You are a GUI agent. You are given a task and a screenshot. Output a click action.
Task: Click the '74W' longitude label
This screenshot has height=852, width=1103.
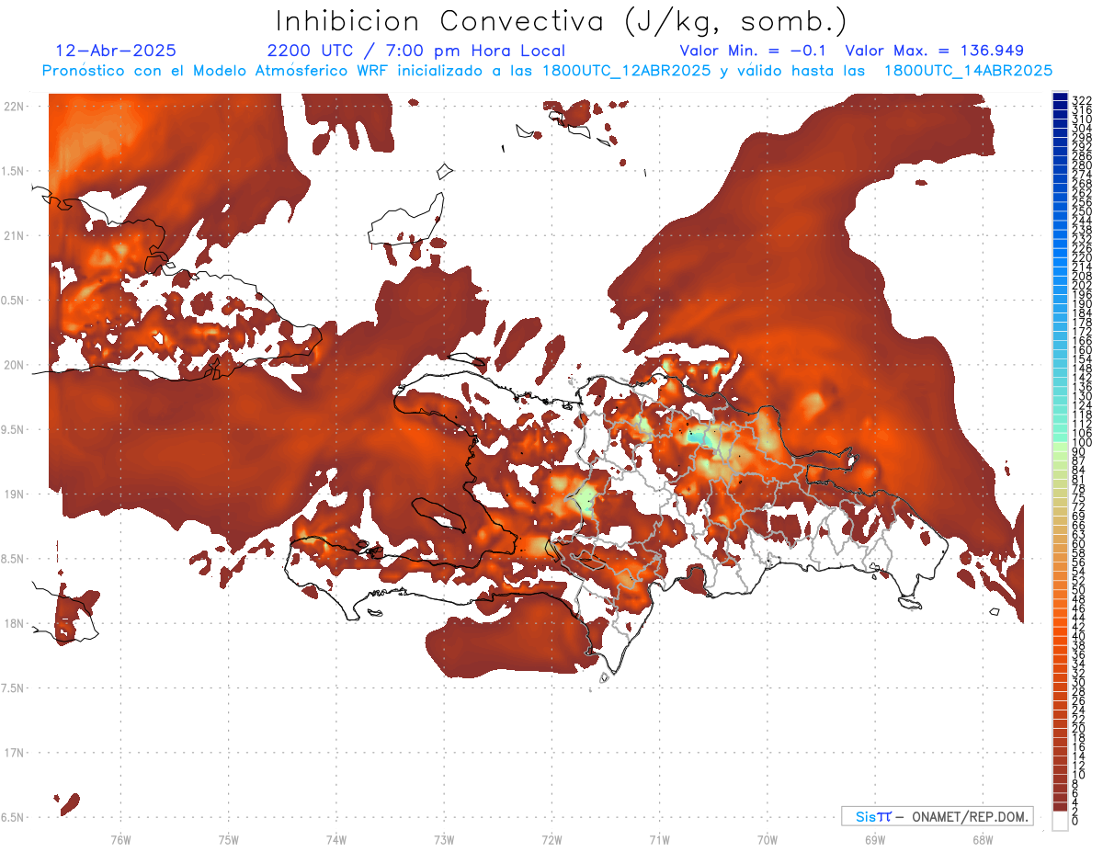(336, 839)
